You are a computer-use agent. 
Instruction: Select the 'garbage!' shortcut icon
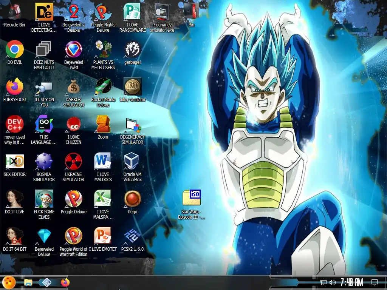pos(132,49)
